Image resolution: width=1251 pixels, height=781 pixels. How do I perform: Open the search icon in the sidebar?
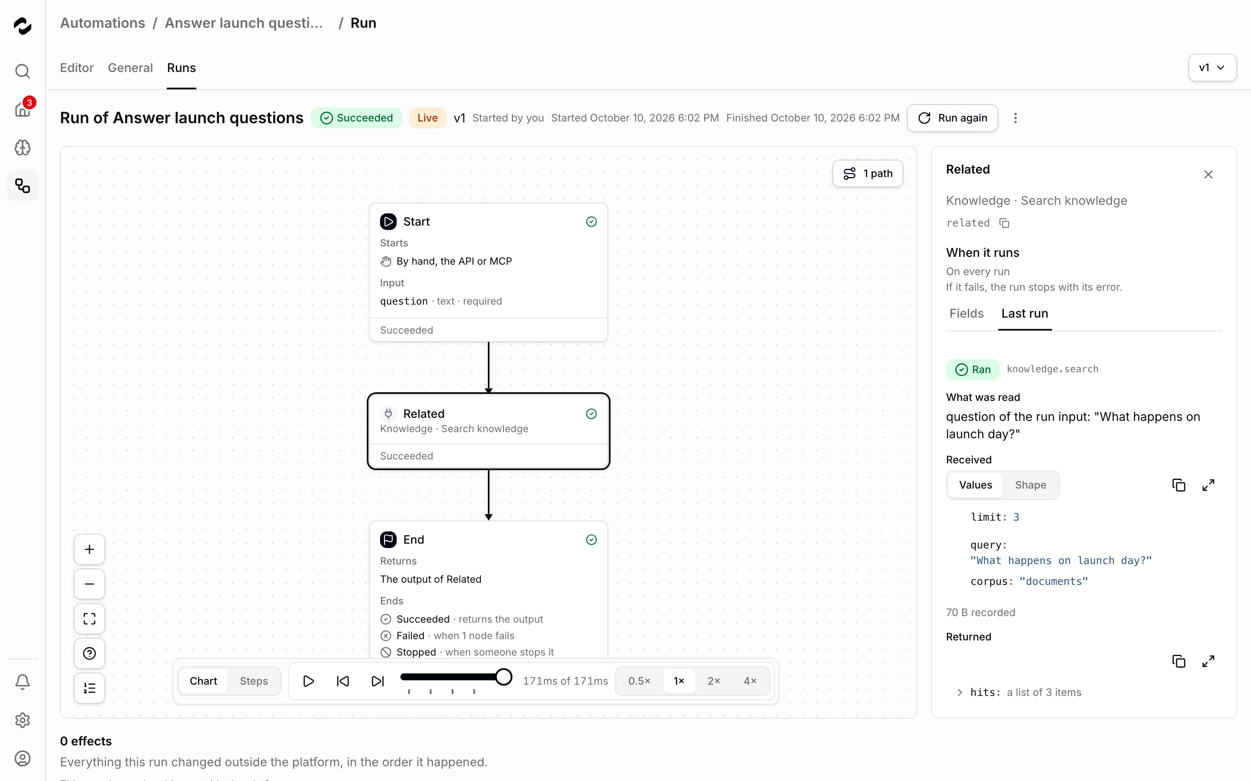coord(22,71)
